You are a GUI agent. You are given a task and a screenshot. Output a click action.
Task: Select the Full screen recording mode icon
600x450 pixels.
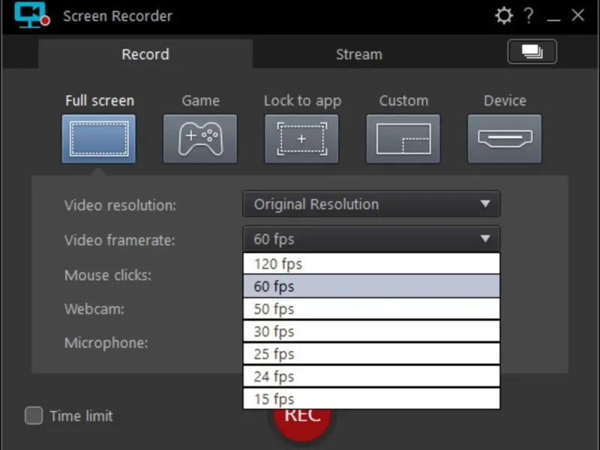point(99,139)
